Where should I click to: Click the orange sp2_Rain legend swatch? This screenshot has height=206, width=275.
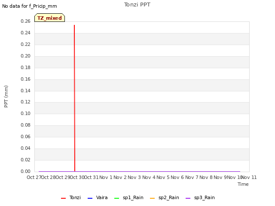[153, 198]
